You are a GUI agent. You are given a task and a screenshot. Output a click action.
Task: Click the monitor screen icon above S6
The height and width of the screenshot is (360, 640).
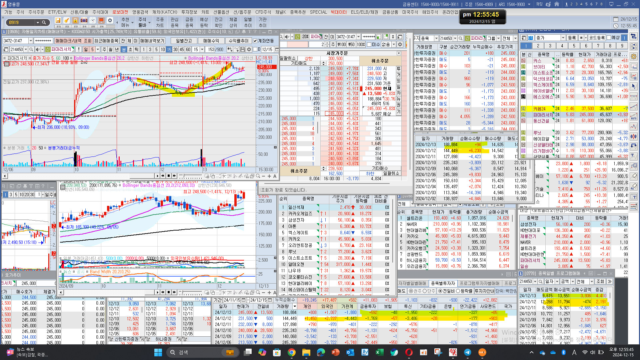tap(101, 21)
